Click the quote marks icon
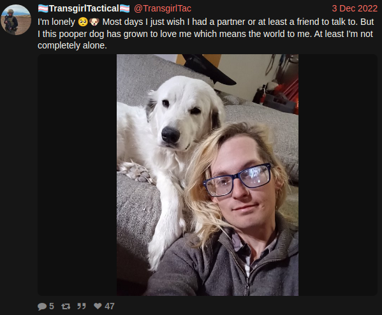 click(82, 306)
